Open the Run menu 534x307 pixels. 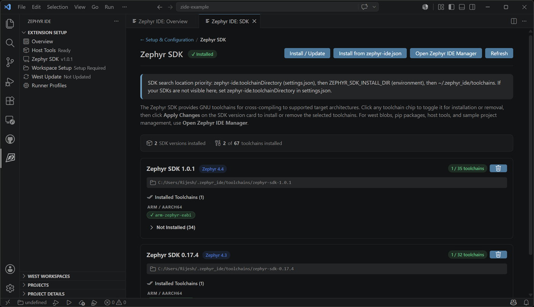coord(109,7)
